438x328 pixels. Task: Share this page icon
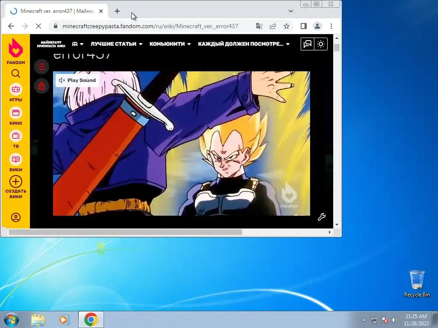coord(272,26)
